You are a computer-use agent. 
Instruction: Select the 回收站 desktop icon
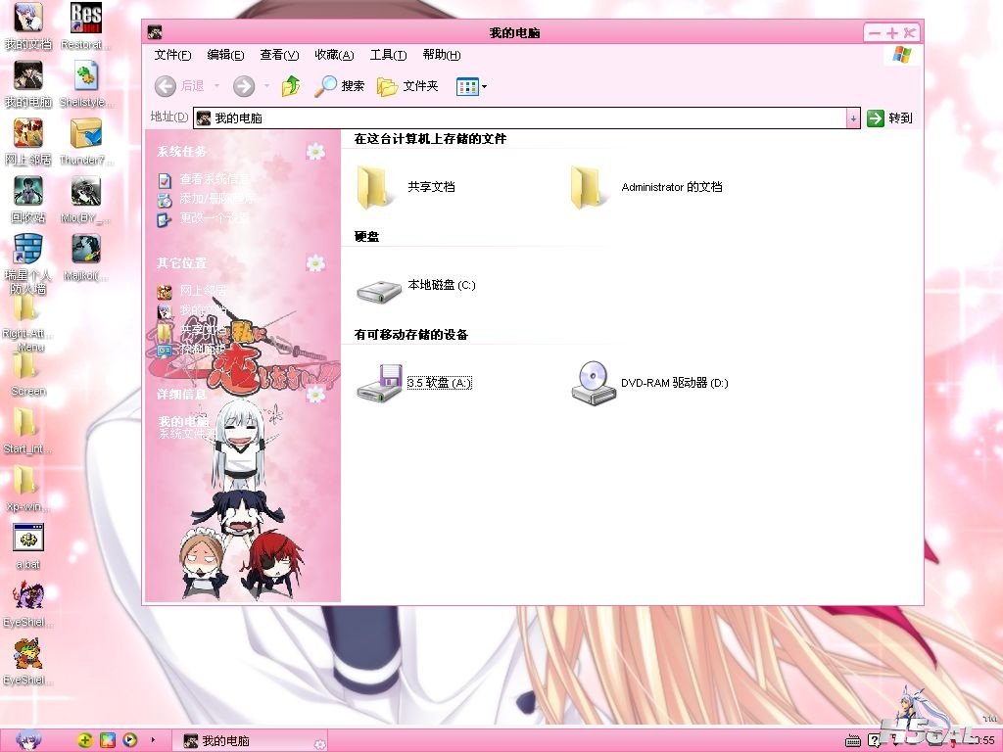point(28,200)
